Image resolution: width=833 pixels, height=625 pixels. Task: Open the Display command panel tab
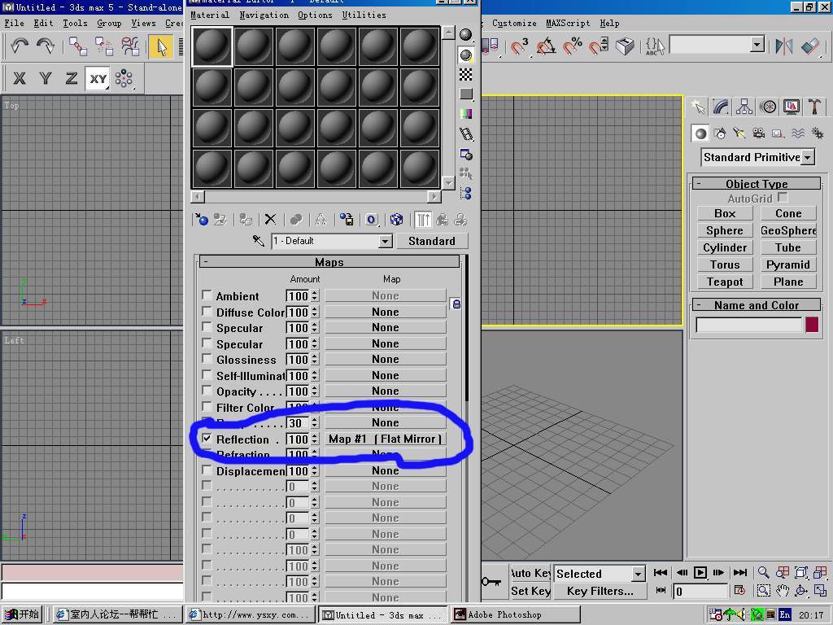click(791, 107)
